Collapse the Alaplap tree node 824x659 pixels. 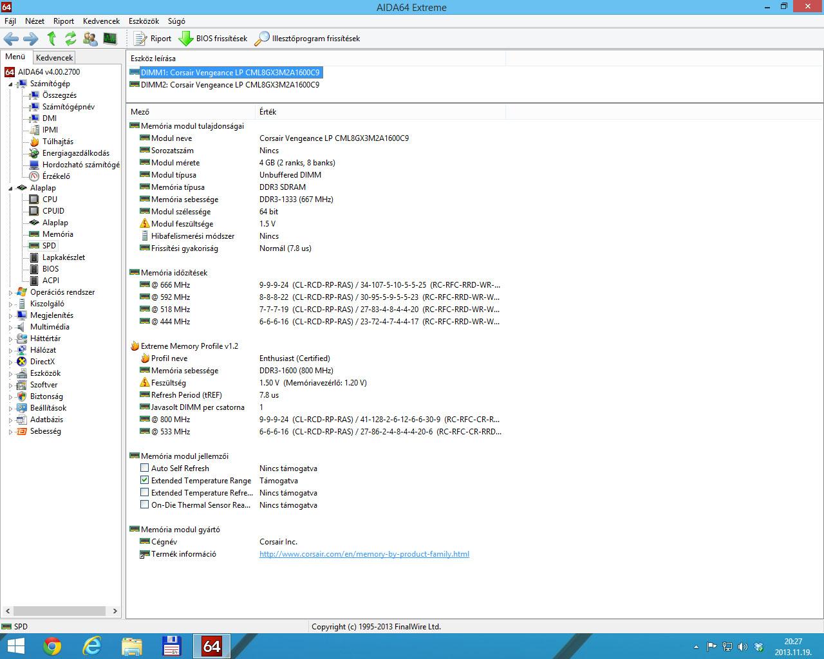pyautogui.click(x=10, y=188)
